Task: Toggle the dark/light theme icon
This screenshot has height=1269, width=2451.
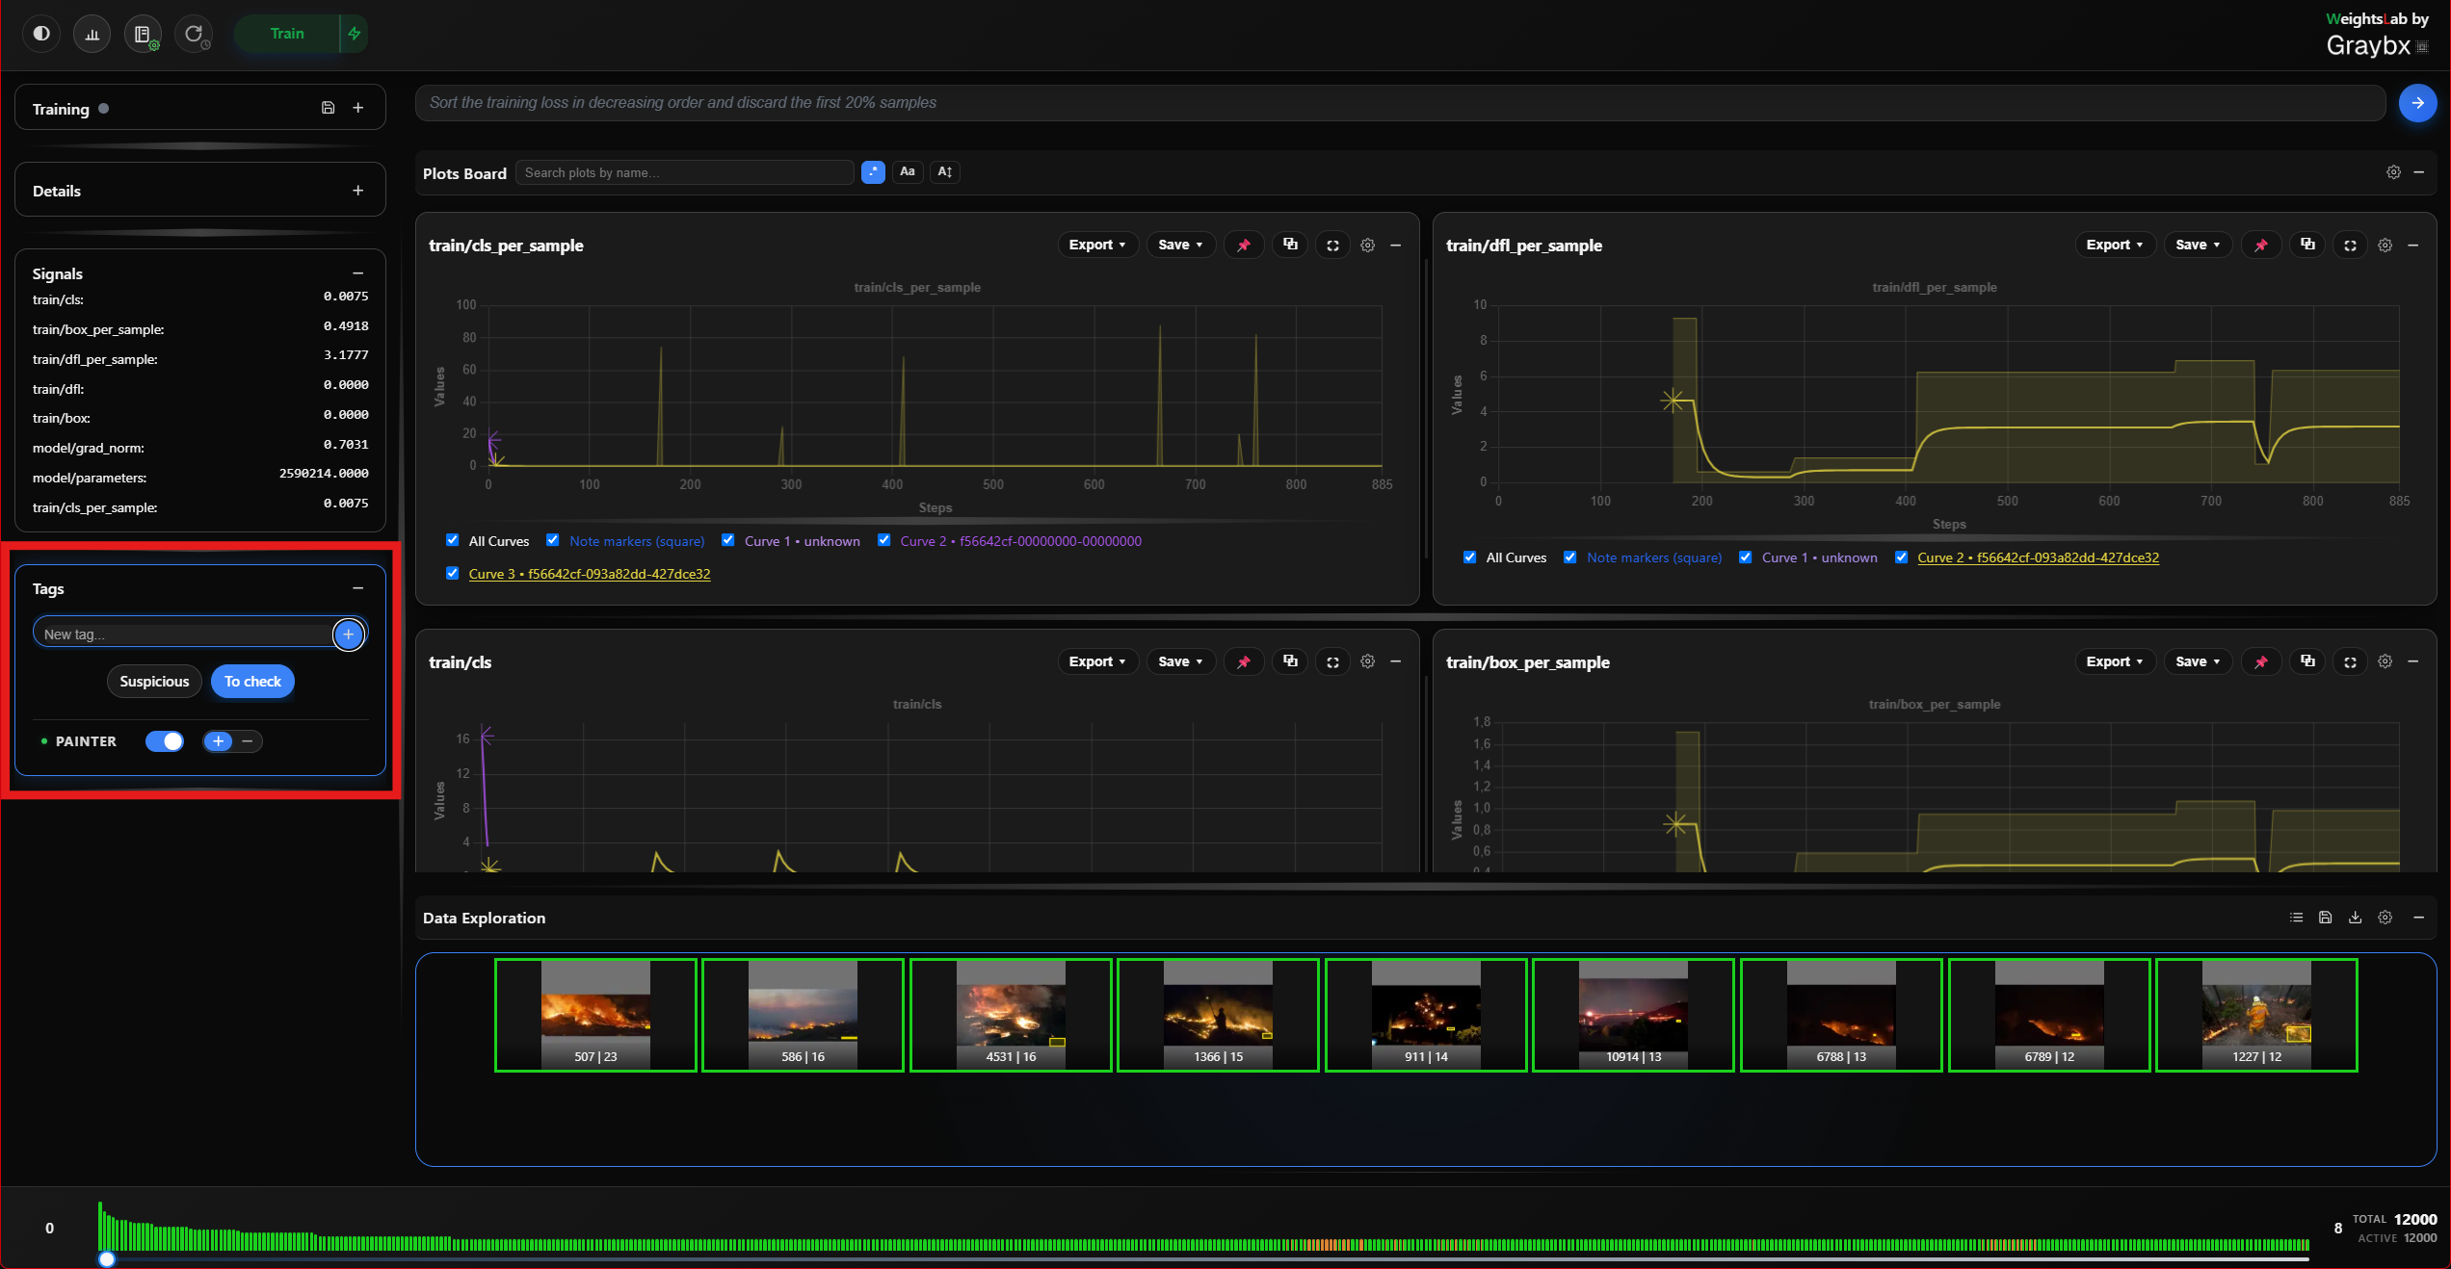Action: (x=41, y=34)
